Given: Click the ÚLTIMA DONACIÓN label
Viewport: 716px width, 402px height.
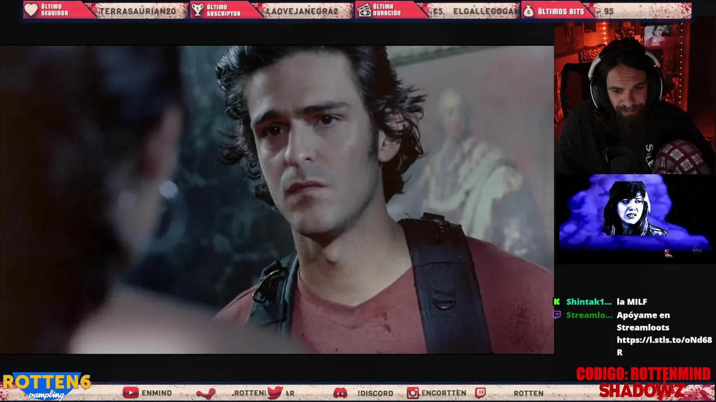Looking at the screenshot, I should click(387, 10).
